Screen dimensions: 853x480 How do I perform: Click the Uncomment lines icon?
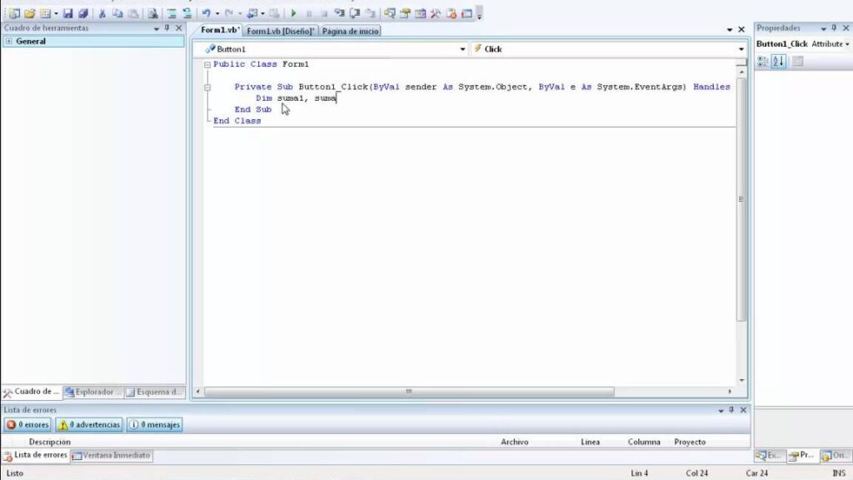[187, 13]
